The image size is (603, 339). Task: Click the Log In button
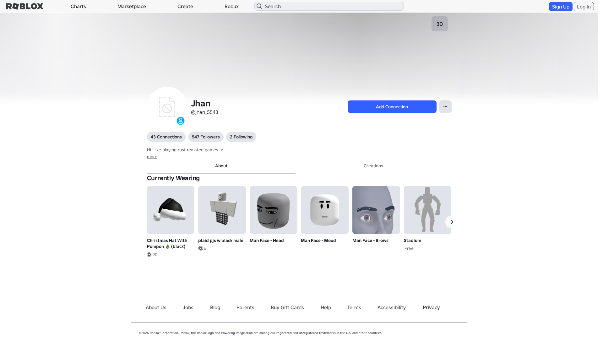pos(584,7)
